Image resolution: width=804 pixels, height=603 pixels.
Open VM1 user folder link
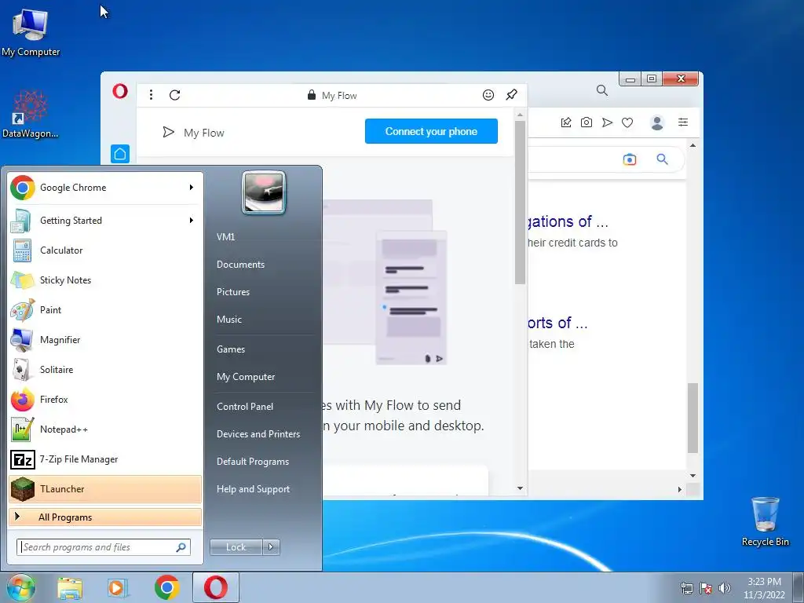point(225,237)
